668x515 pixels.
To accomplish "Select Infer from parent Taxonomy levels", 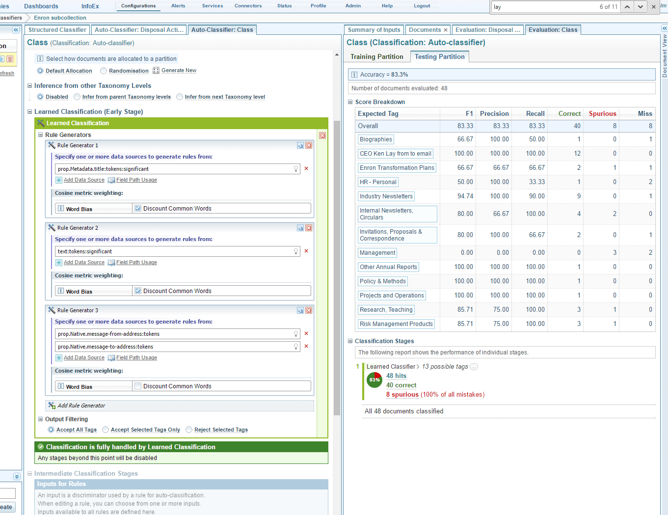I will [77, 97].
